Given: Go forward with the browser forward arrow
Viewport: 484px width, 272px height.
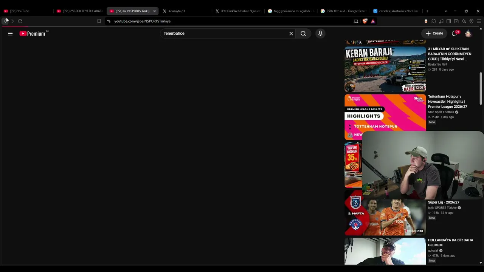Looking at the screenshot, I should (12, 21).
